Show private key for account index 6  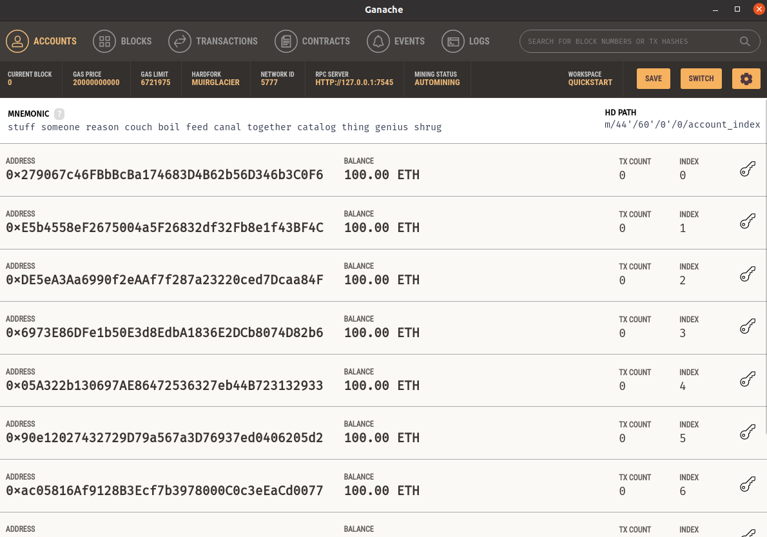(748, 485)
